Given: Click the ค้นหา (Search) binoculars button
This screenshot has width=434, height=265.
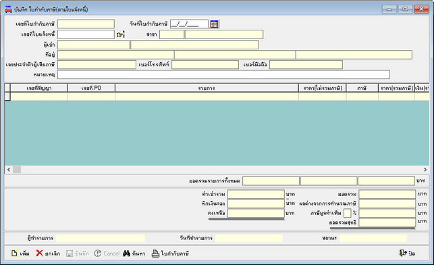Looking at the screenshot, I should (x=134, y=254).
